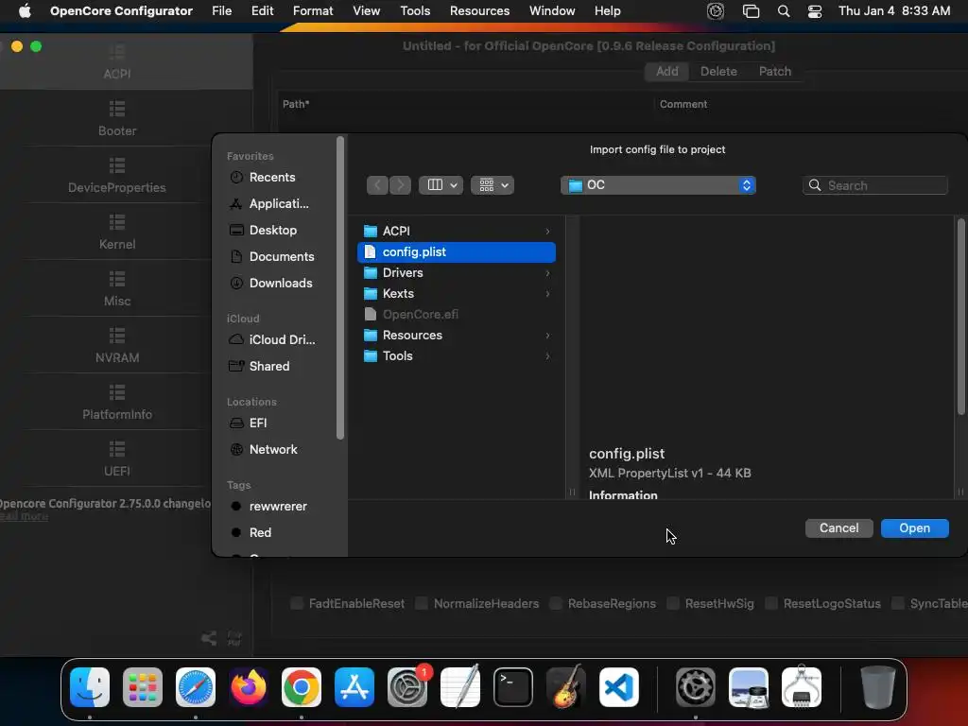968x726 pixels.
Task: Enable ResetHwSig checkbox
Action: point(673,603)
